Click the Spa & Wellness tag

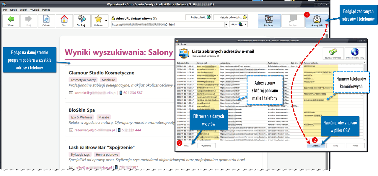81,117
